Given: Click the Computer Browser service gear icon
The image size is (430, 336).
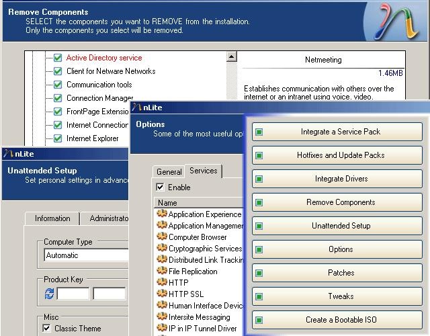Looking at the screenshot, I should click(161, 237).
